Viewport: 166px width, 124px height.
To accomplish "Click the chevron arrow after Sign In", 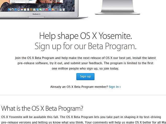I will pyautogui.click(x=120, y=87).
